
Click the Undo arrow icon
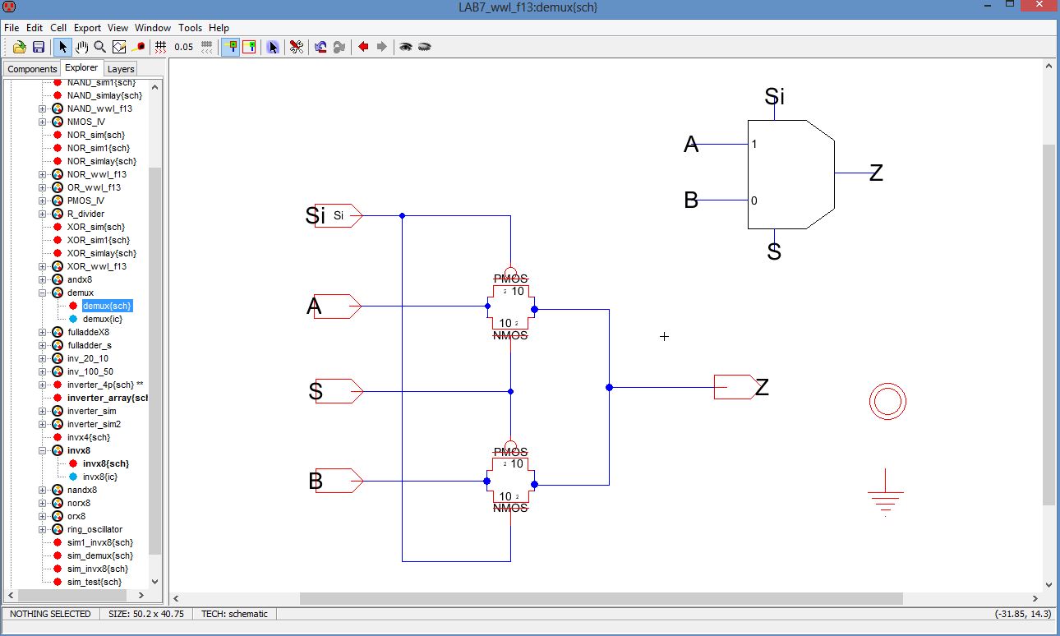pyautogui.click(x=320, y=47)
